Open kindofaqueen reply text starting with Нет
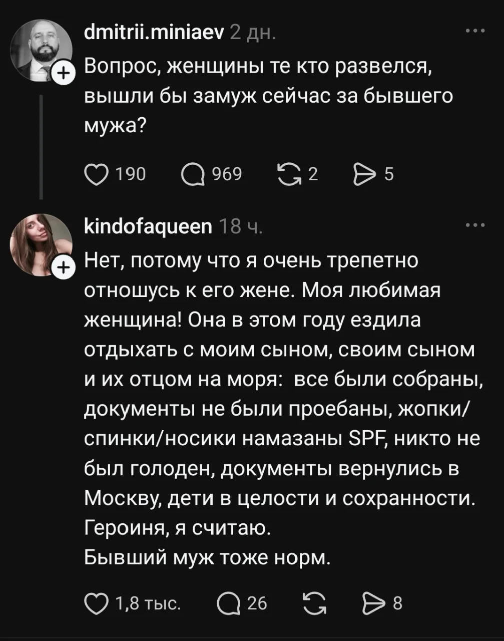Image resolution: width=504 pixels, height=641 pixels. [x=283, y=408]
